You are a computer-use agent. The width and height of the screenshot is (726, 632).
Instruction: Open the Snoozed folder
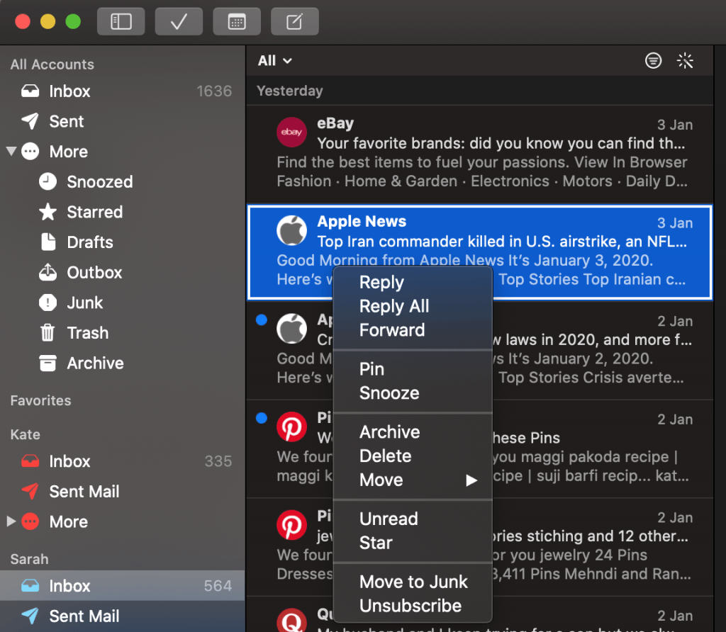pos(123,182)
